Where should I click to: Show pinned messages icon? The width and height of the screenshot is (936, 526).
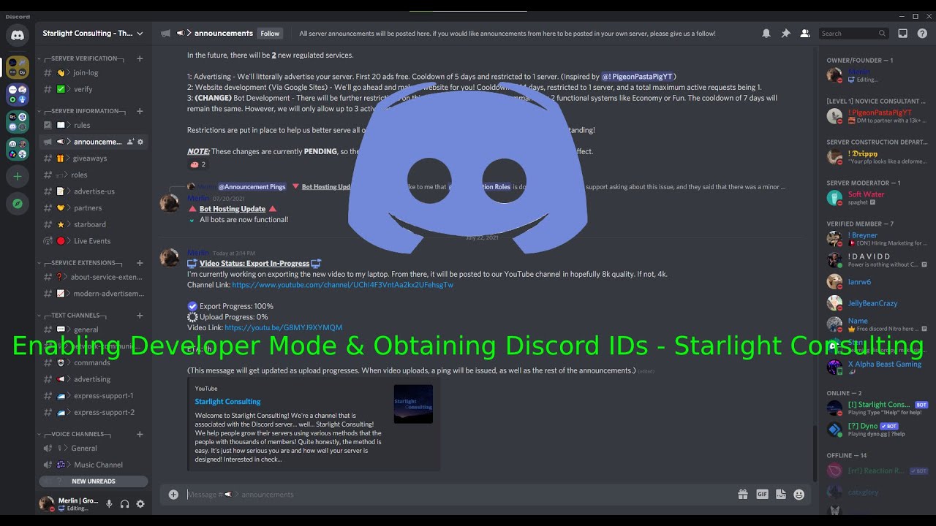coord(785,34)
